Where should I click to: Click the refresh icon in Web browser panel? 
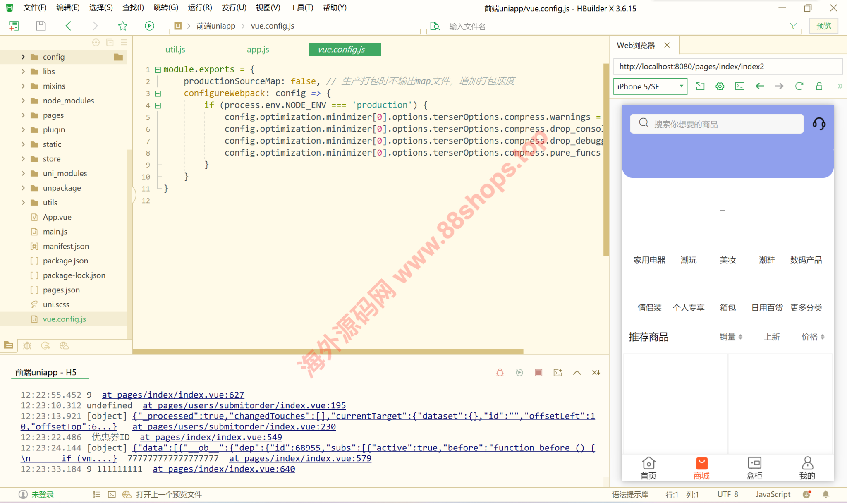click(799, 86)
